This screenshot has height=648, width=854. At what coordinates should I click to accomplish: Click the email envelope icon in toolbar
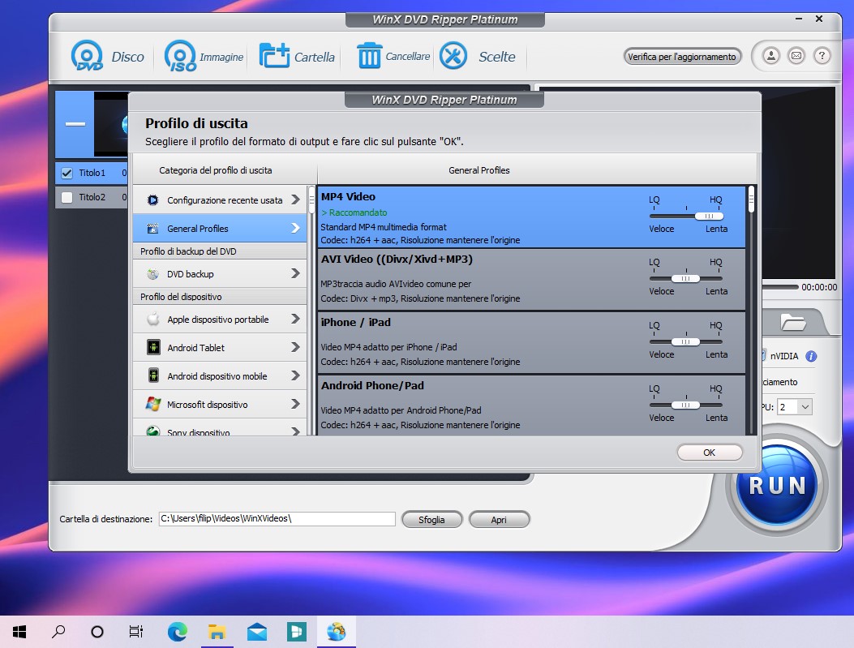(796, 55)
